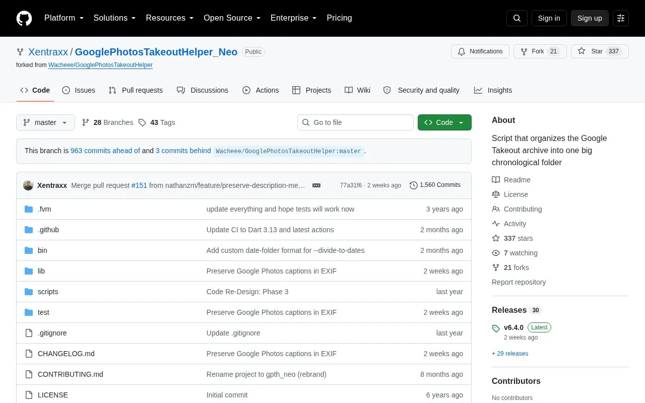Open the .gitignore file

pos(52,333)
